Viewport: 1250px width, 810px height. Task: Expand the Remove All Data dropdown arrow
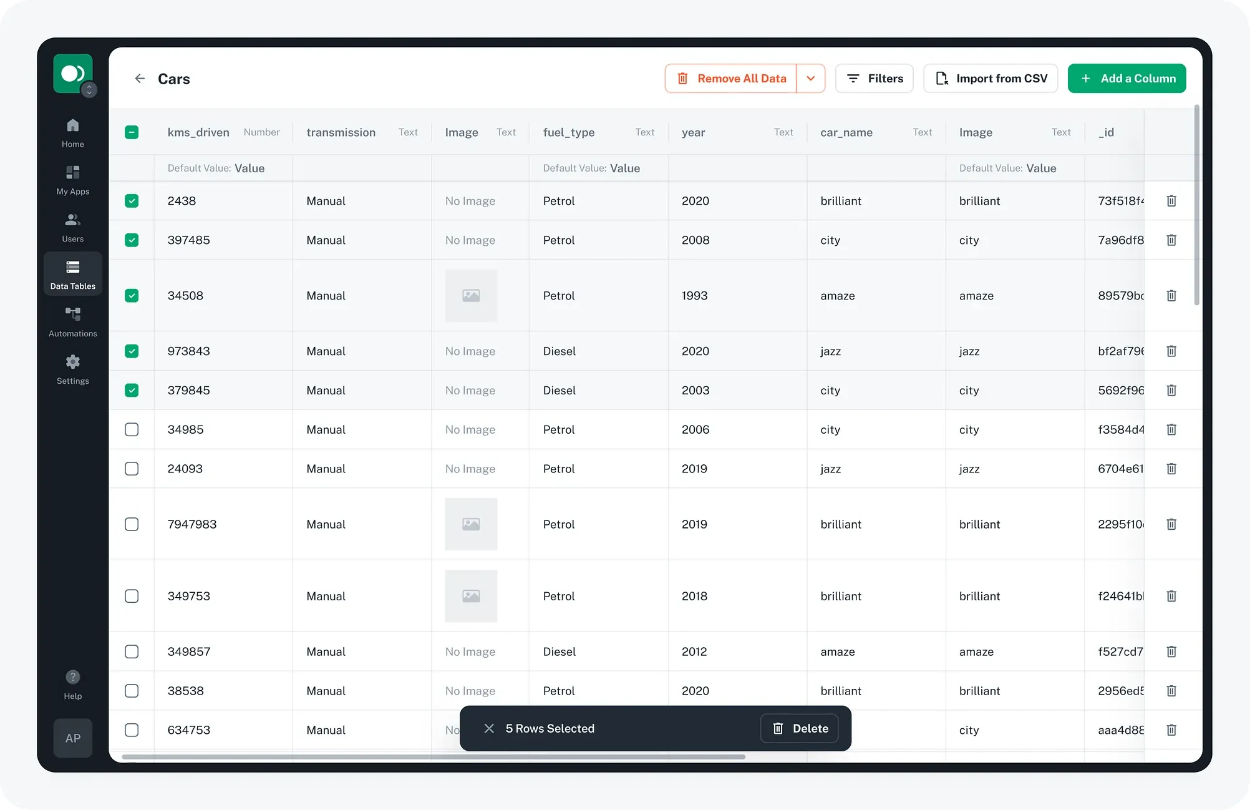810,79
